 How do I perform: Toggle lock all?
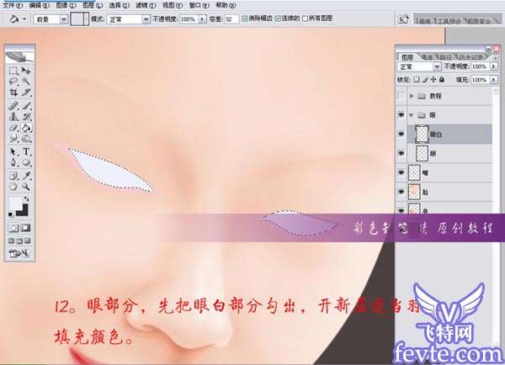[442, 79]
